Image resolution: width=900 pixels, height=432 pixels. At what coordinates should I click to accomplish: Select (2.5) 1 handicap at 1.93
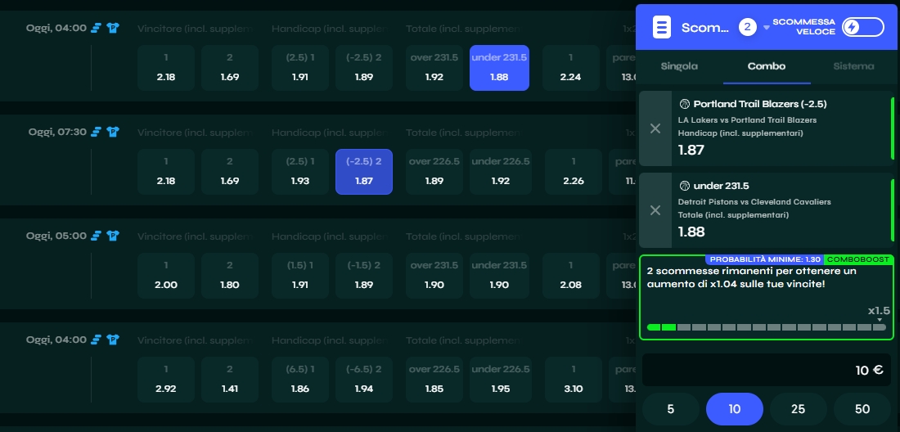[x=300, y=172]
